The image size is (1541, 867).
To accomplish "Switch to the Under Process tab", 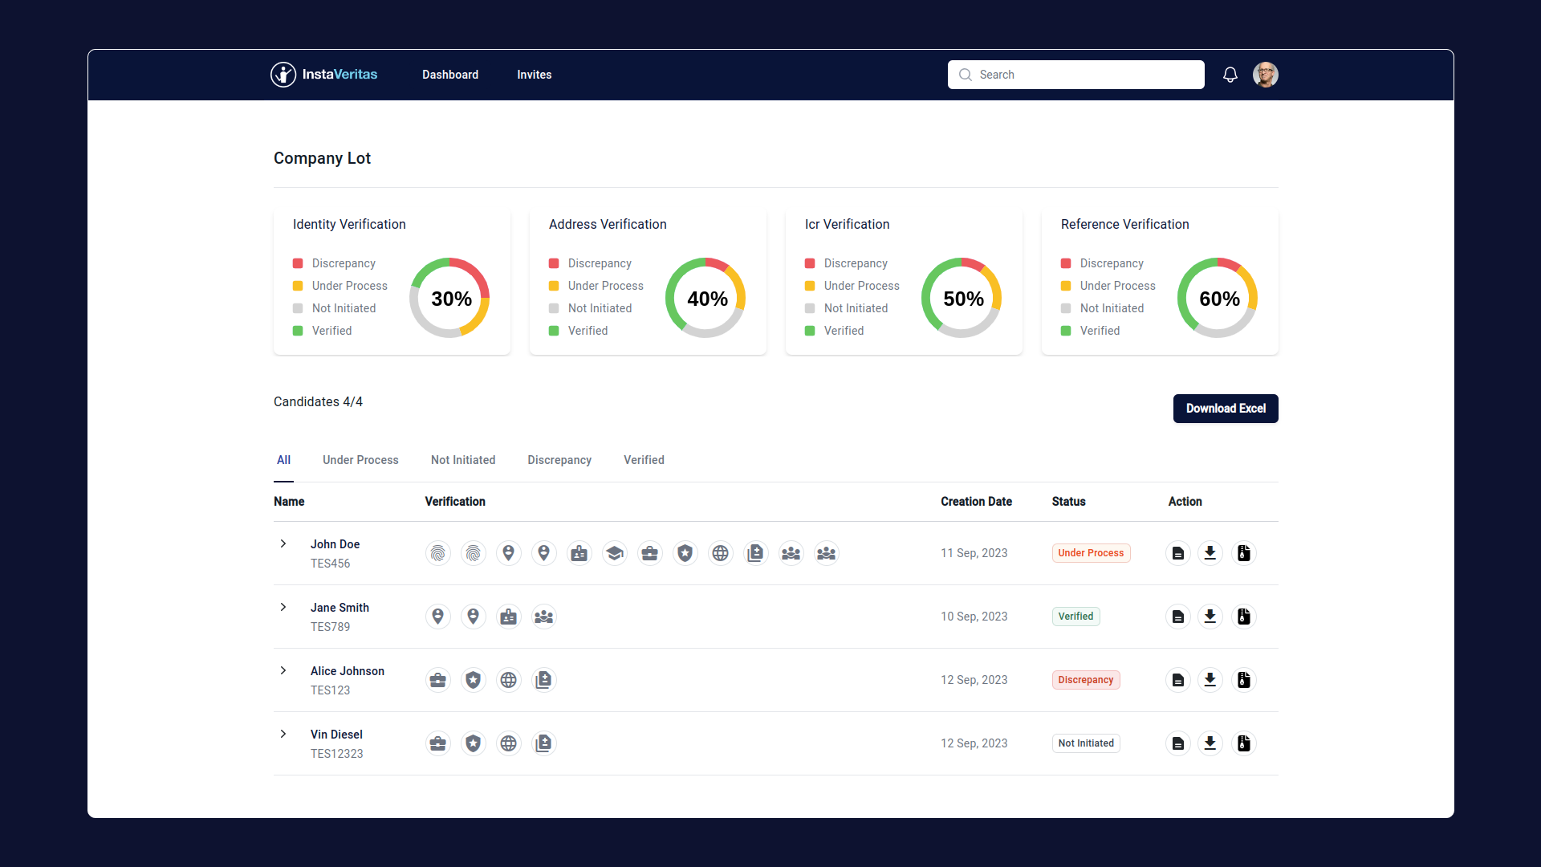I will pos(360,460).
